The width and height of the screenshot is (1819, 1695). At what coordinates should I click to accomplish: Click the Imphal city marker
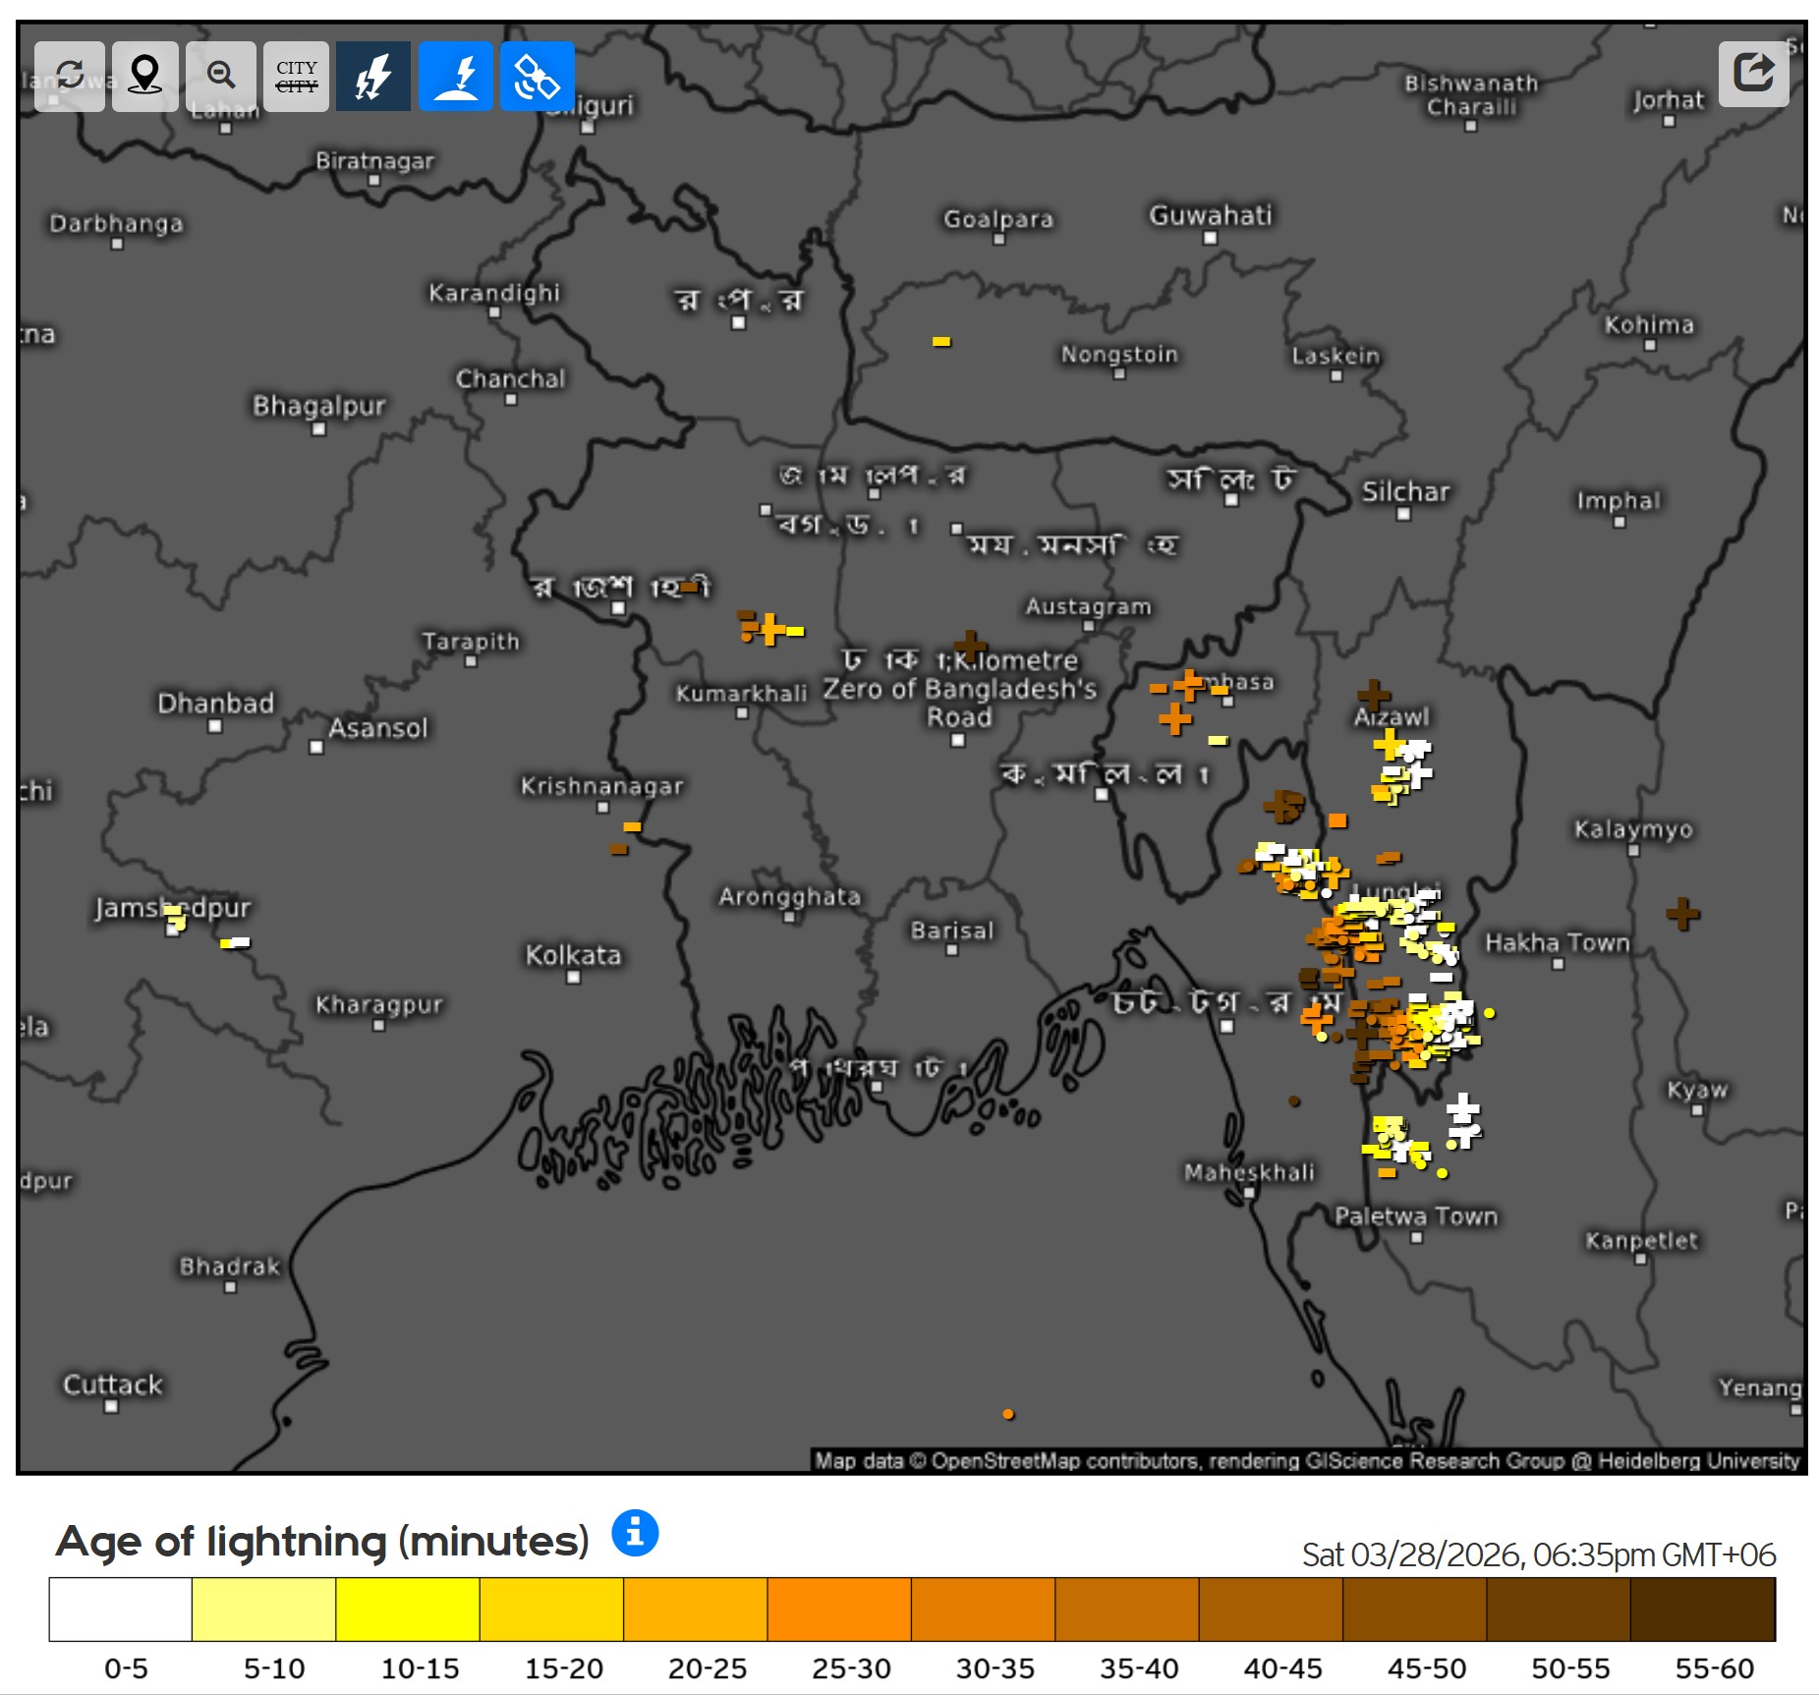tap(1619, 522)
